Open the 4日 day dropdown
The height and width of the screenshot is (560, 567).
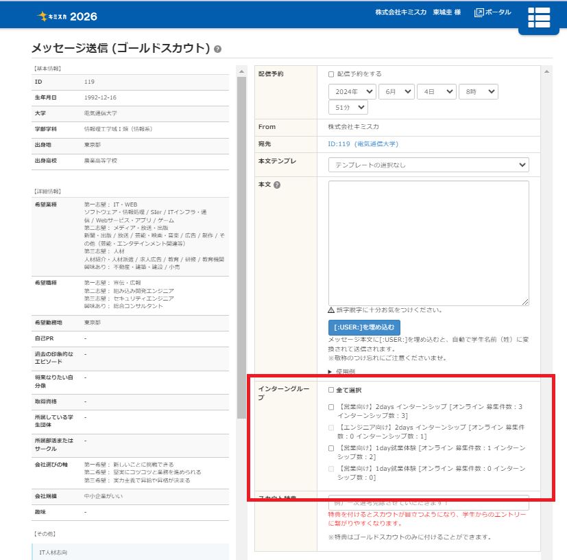(437, 91)
